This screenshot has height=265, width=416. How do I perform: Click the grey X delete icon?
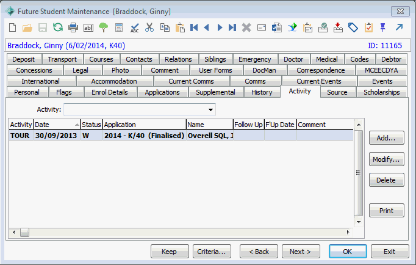pyautogui.click(x=246, y=27)
